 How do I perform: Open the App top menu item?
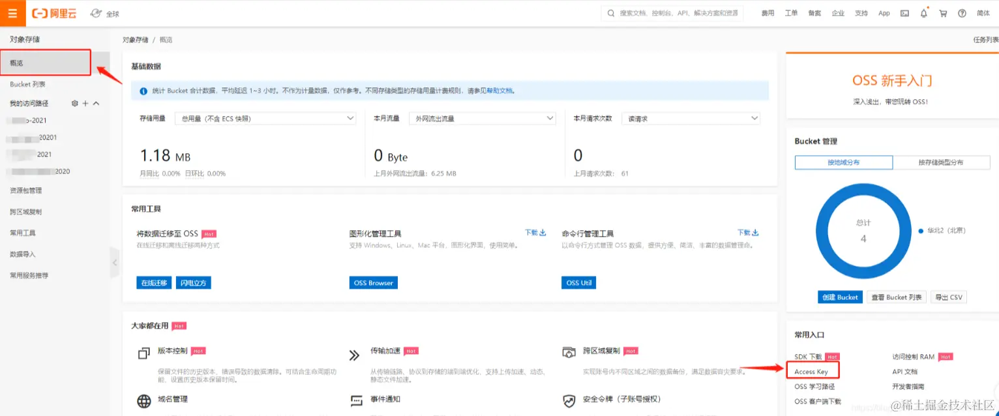[884, 13]
